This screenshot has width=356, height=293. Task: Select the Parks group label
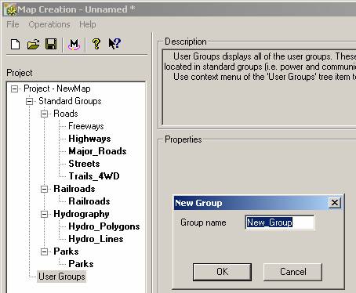click(66, 251)
